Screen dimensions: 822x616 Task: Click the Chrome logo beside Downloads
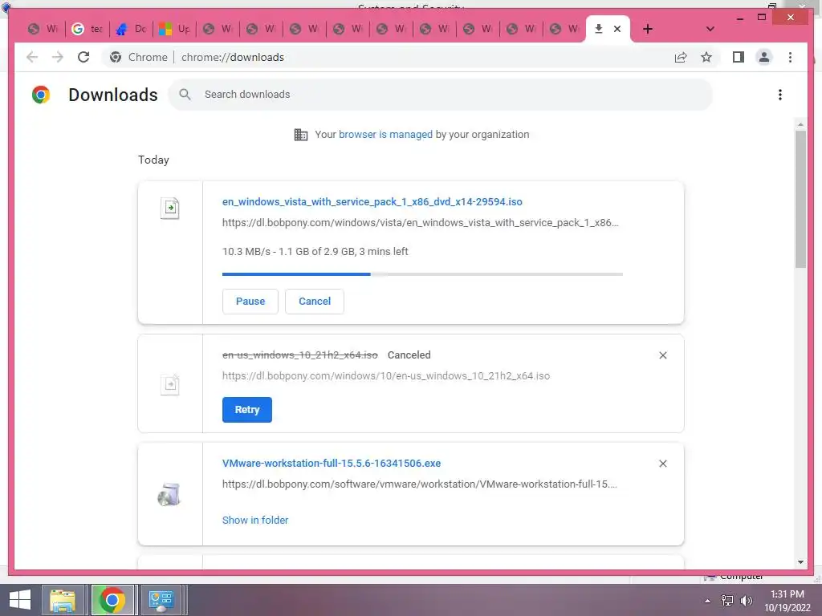[41, 95]
